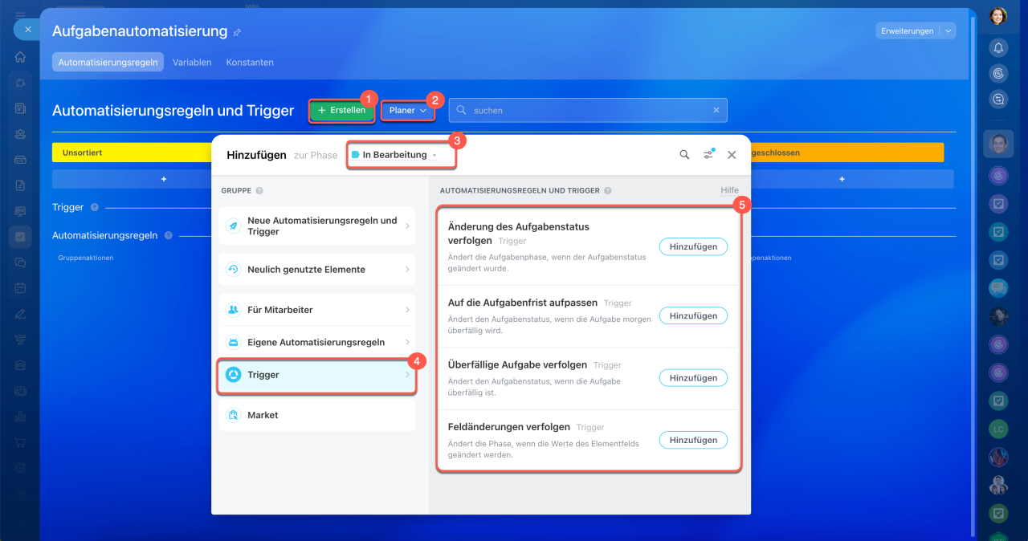Click the Erweiterungen button
Screen dimensions: 1028x541
908,31
